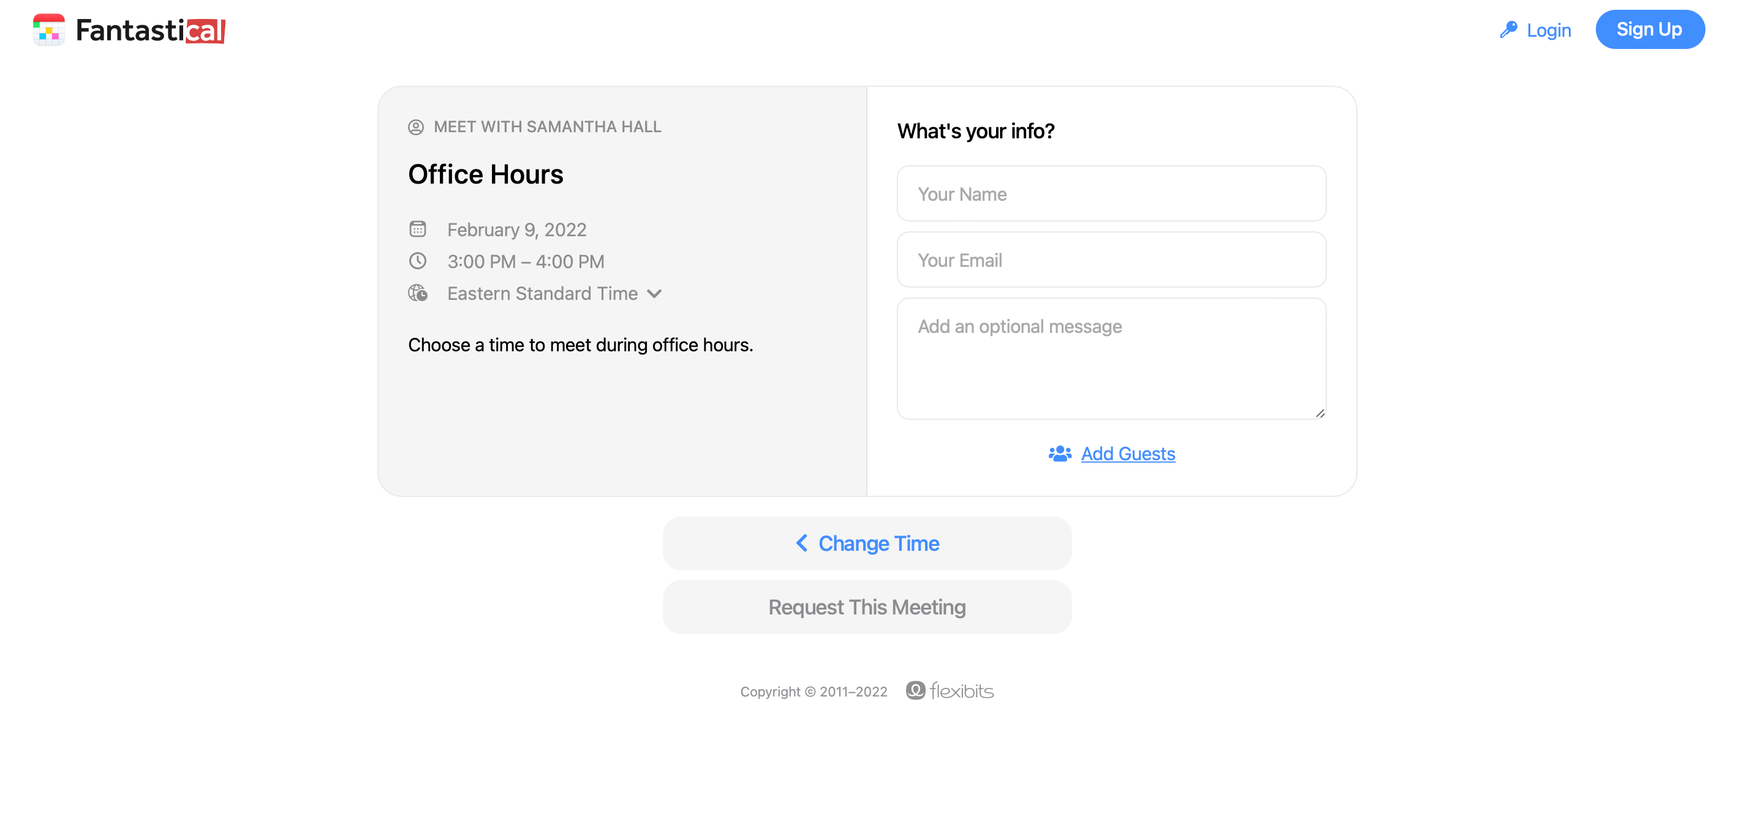
Task: Click the 'February 9, 2022' date text
Action: pyautogui.click(x=516, y=230)
